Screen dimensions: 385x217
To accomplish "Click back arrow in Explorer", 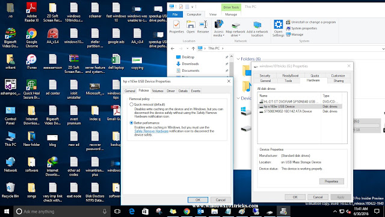I will (173, 48).
